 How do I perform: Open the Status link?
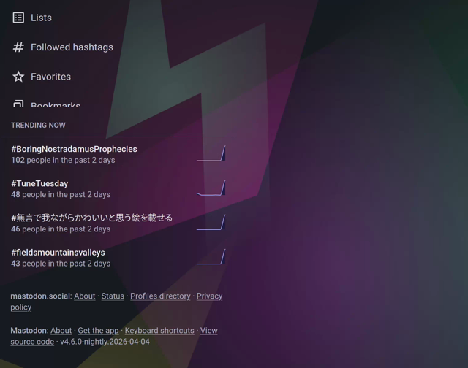click(113, 296)
